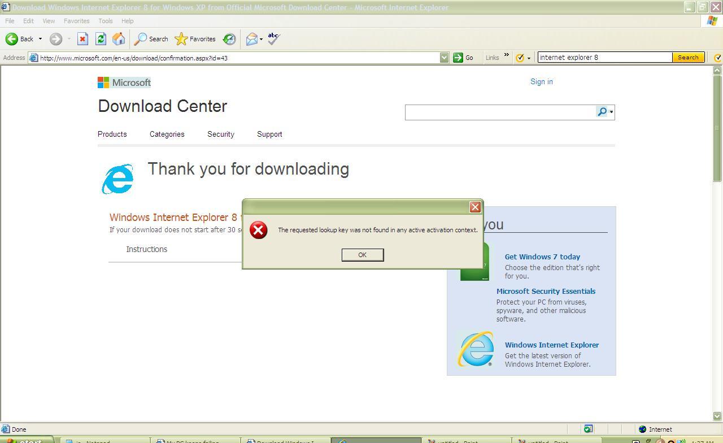Go to the Home page icon

[119, 39]
